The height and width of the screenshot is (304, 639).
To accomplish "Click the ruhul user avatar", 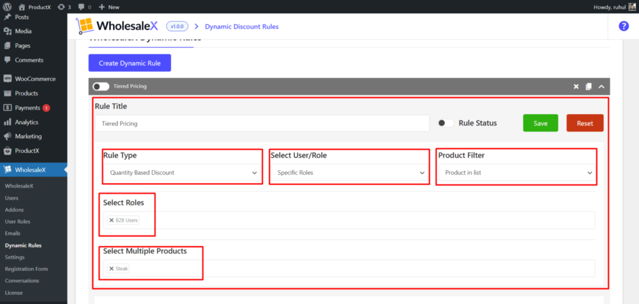I will point(632,7).
